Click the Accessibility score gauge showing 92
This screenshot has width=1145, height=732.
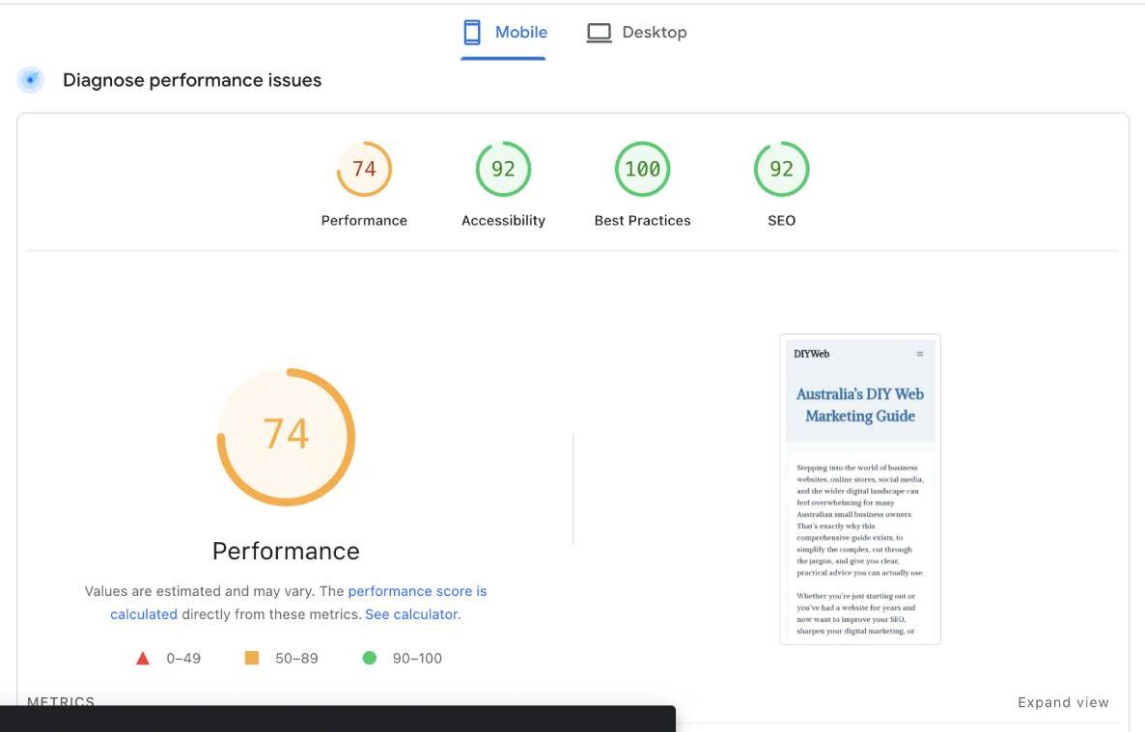click(503, 168)
